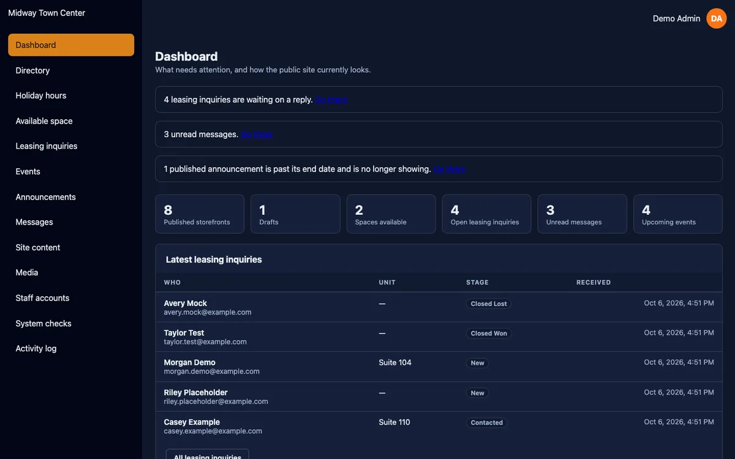Click the Suite 110 unit cell
Screen dimensions: 735x459
(394, 422)
